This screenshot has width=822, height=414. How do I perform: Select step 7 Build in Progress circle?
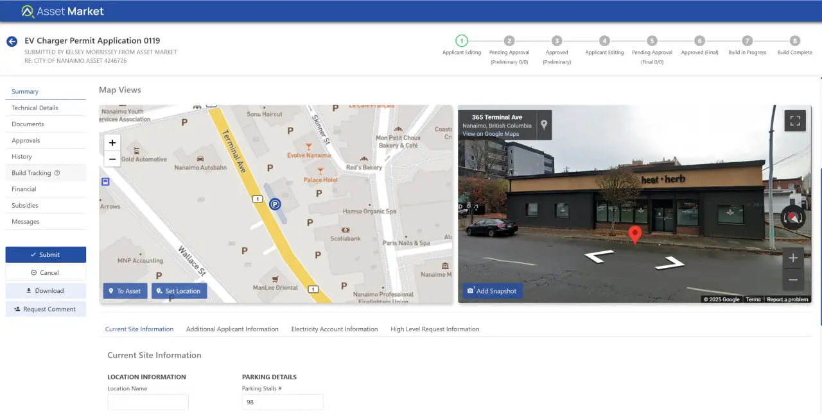pyautogui.click(x=748, y=40)
